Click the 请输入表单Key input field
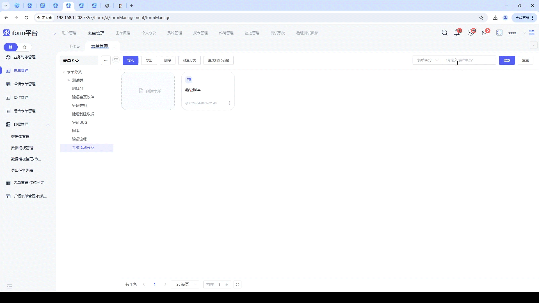The width and height of the screenshot is (539, 303). tap(469, 60)
